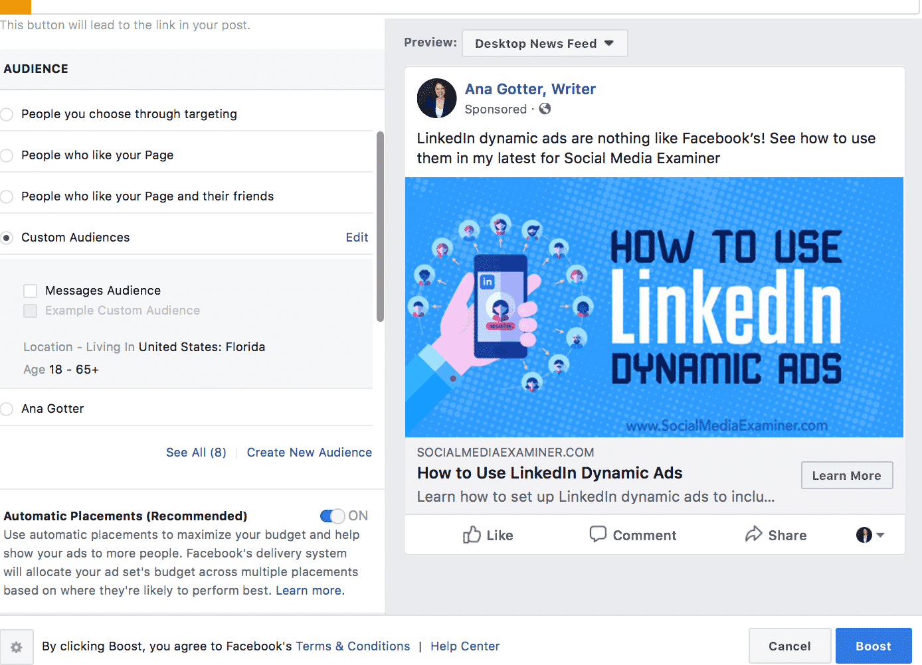The image size is (922, 665).
Task: Open the profile selector next to Share
Action: pyautogui.click(x=870, y=535)
